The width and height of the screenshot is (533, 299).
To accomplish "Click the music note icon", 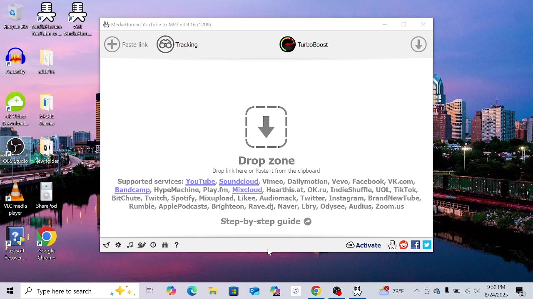I will click(130, 245).
